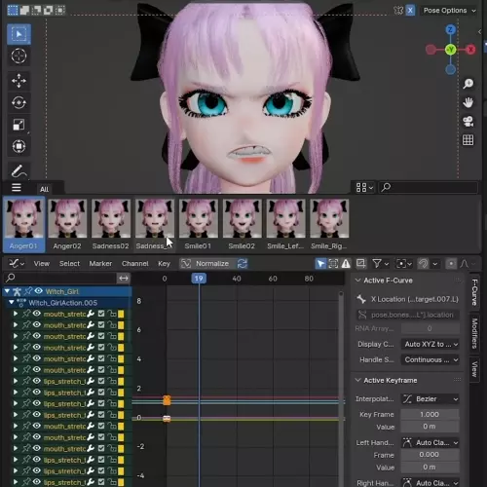
Task: Click the Key Frame value field 1.000
Action: point(430,414)
